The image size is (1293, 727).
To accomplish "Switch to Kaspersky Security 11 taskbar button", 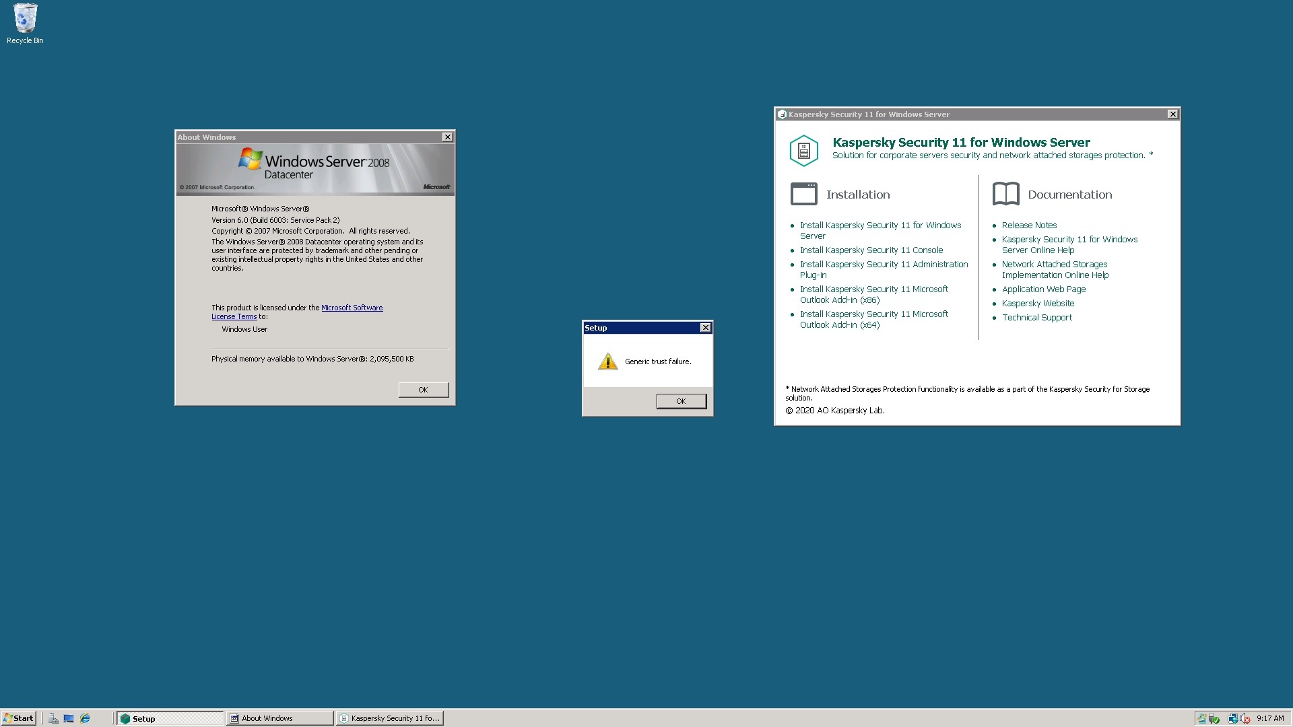I will point(390,718).
